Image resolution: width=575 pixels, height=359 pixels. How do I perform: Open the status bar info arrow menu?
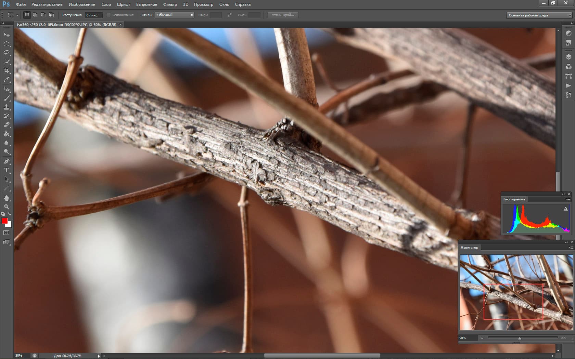99,356
